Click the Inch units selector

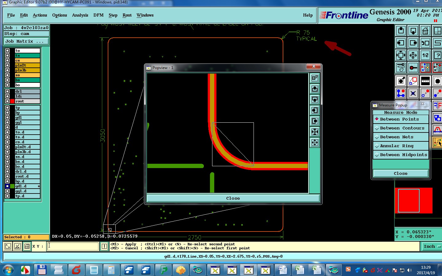(x=431, y=246)
